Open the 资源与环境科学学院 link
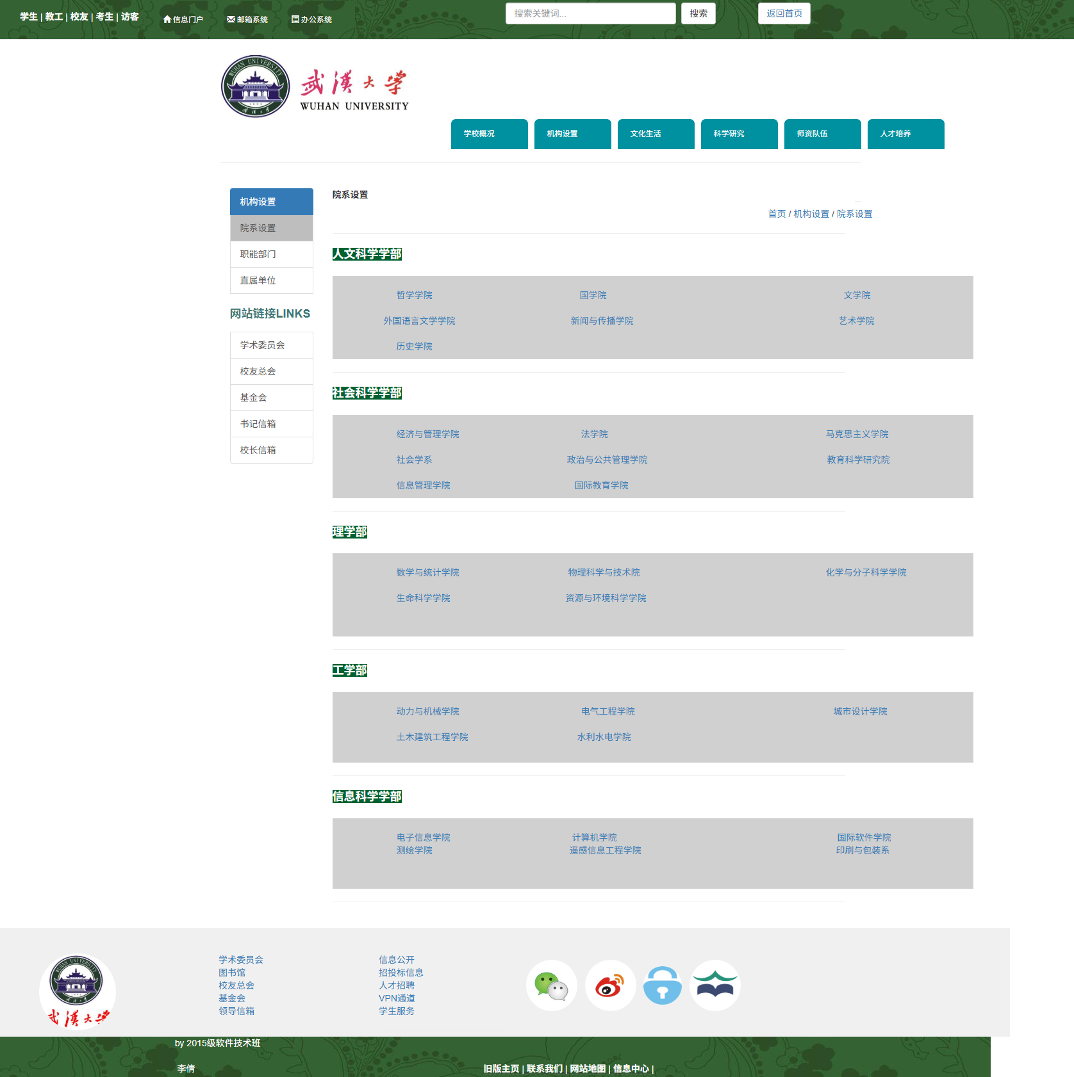This screenshot has height=1077, width=1074. pos(606,598)
